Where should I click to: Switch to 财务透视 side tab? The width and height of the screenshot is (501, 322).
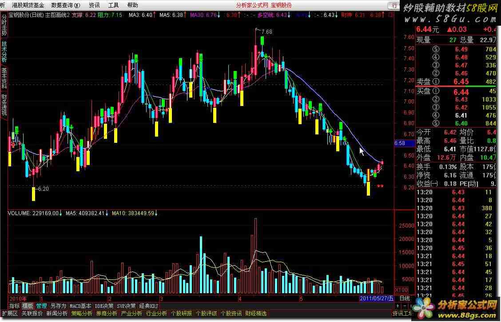(4, 105)
